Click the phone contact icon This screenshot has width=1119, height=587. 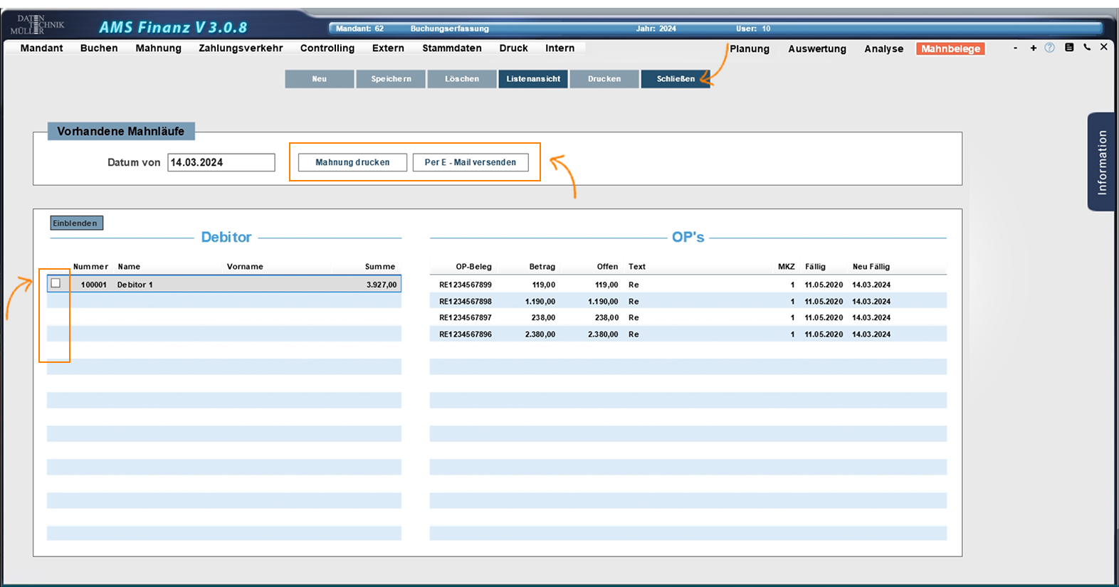pyautogui.click(x=1087, y=48)
